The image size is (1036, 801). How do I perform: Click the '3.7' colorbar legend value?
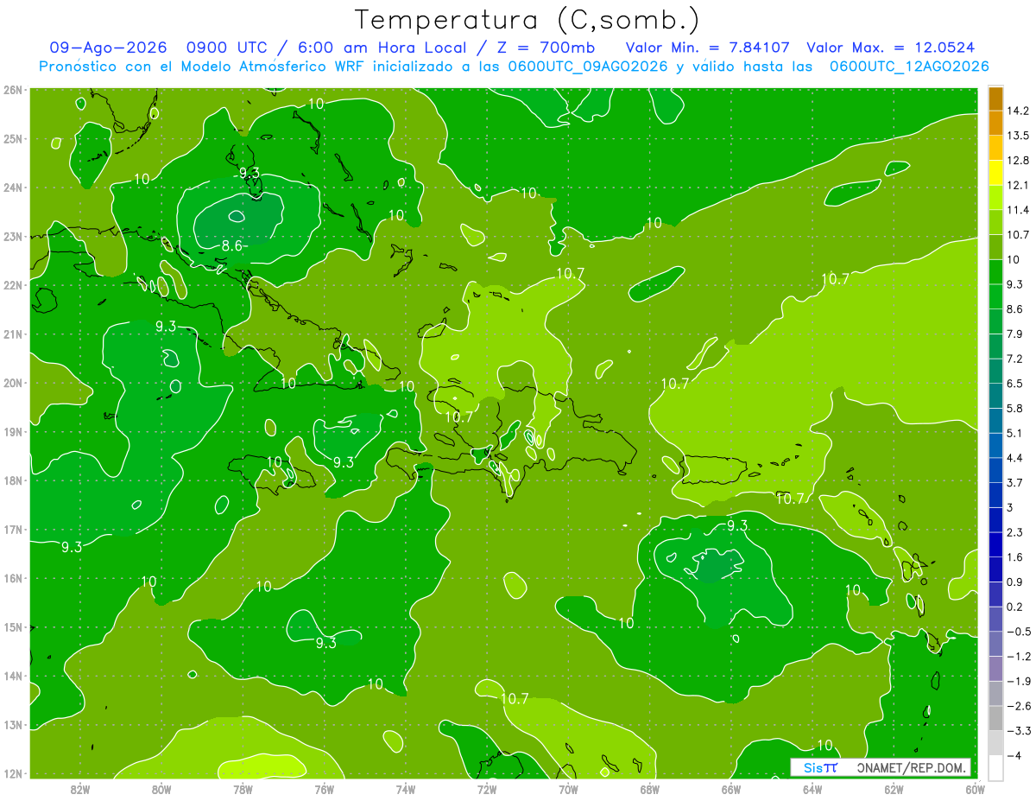(1015, 482)
